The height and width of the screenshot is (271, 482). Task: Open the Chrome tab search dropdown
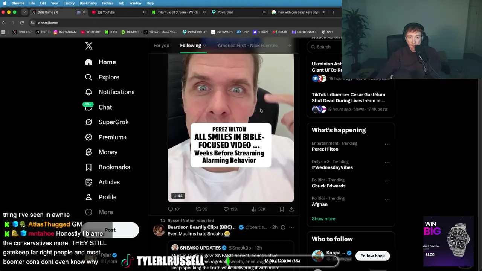24,12
